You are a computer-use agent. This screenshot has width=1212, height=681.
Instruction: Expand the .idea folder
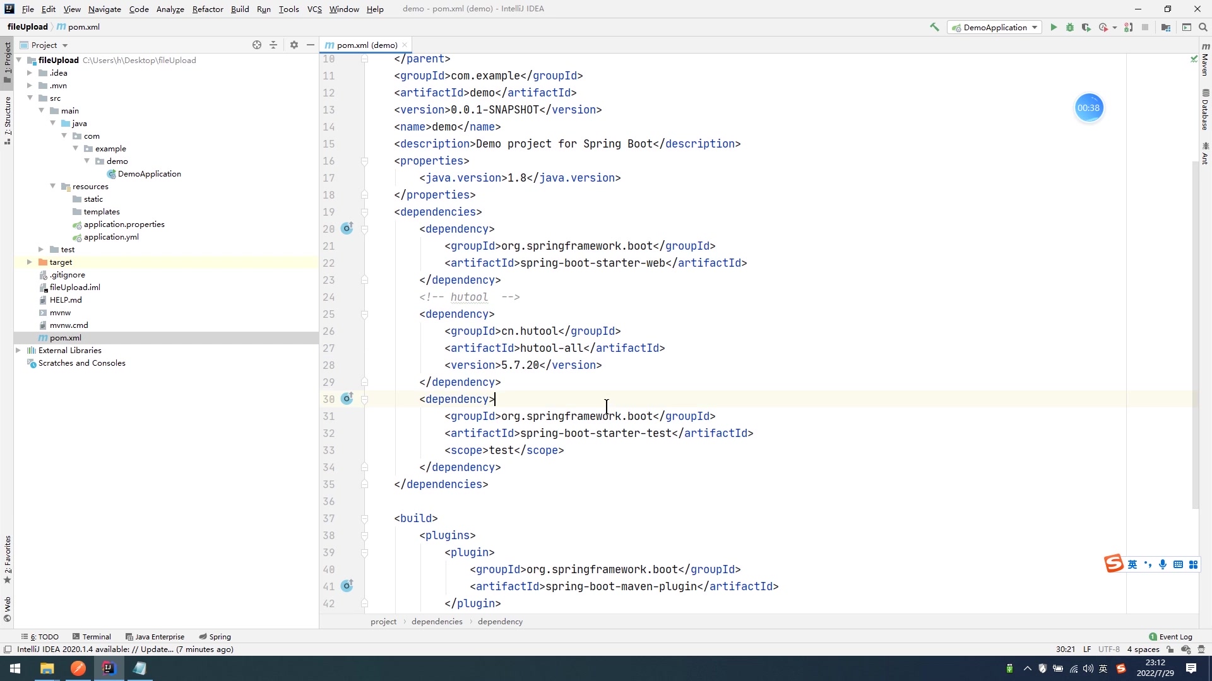(30, 73)
